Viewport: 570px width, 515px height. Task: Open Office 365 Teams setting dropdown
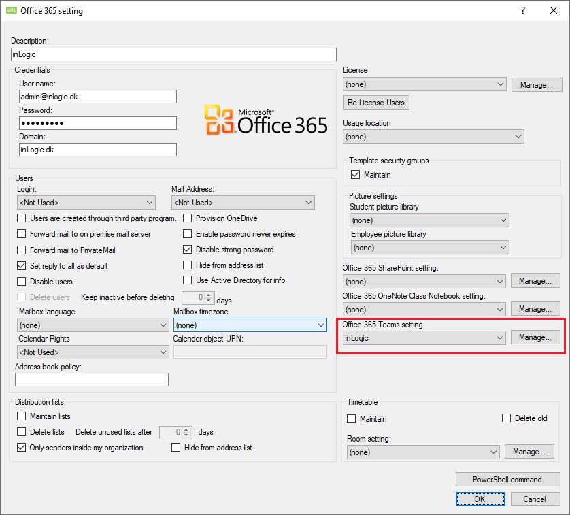(424, 338)
